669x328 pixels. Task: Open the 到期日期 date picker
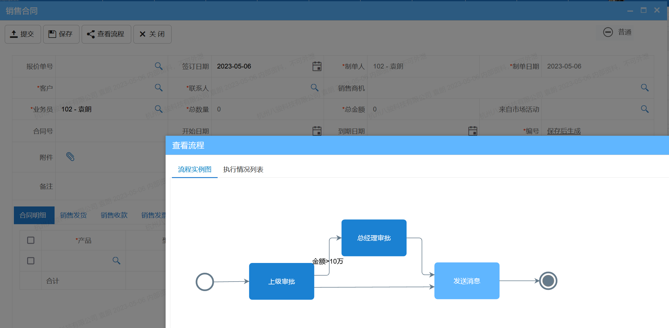point(472,131)
